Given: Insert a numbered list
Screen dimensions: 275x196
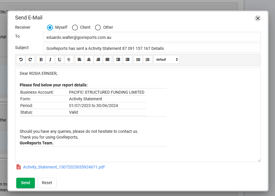Looking at the screenshot, I should 148,59.
